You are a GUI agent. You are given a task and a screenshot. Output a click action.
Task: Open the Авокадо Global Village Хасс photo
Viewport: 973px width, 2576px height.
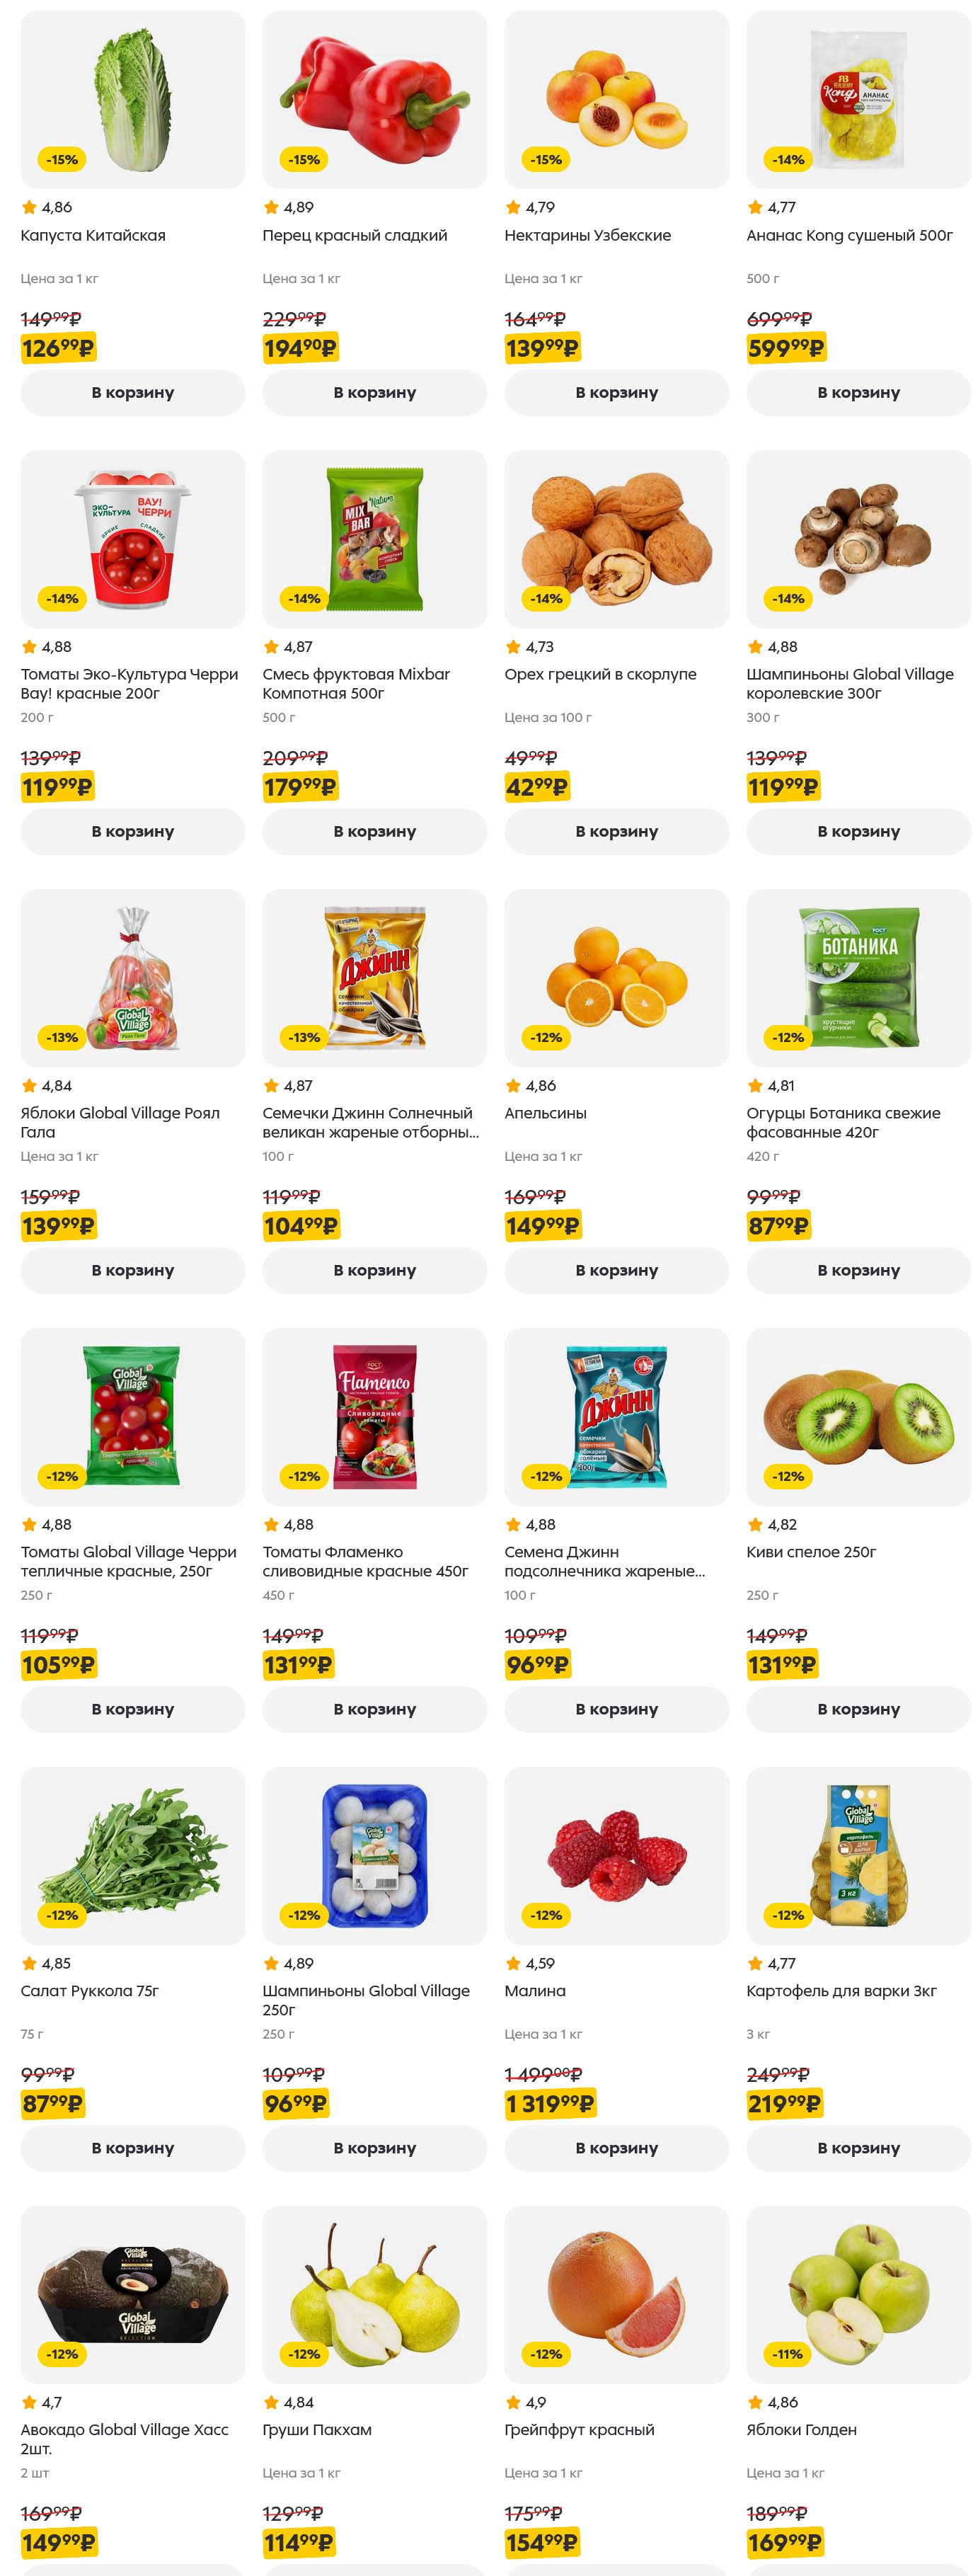click(132, 2294)
